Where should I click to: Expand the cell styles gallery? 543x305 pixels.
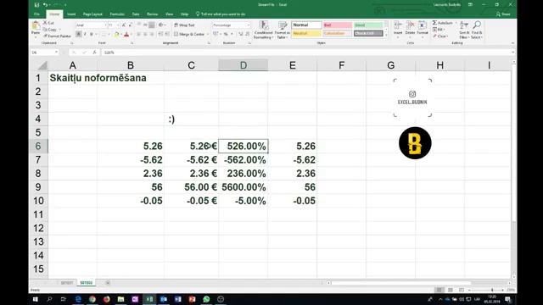pyautogui.click(x=387, y=36)
